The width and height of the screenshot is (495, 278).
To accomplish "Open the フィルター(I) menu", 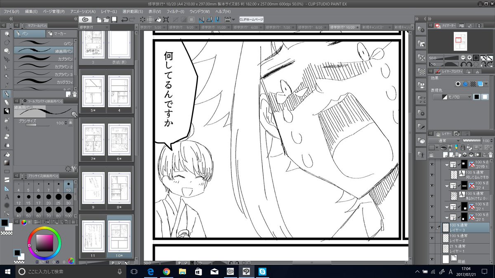I will click(175, 11).
